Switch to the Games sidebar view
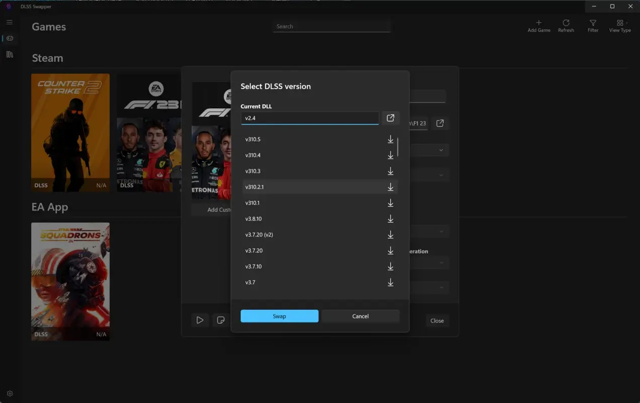 pyautogui.click(x=9, y=38)
